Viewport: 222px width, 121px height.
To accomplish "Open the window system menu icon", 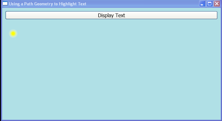I will (5, 3).
